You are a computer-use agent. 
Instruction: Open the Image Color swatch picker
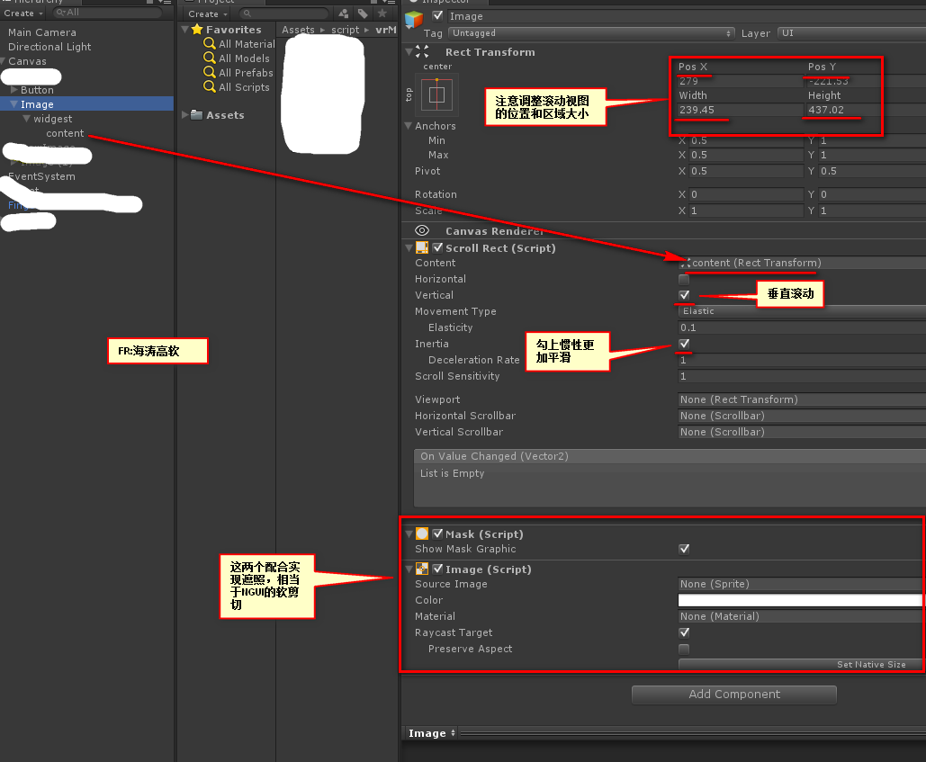pos(800,600)
